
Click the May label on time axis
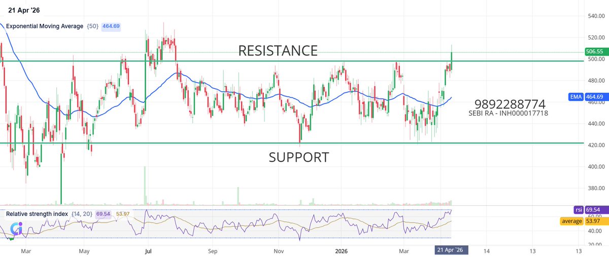(x=85, y=251)
